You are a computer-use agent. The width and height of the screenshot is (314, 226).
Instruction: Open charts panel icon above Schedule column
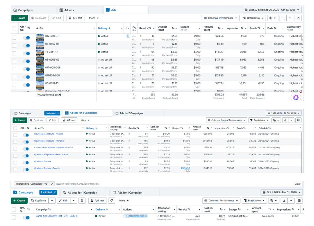pyautogui.click(x=298, y=120)
